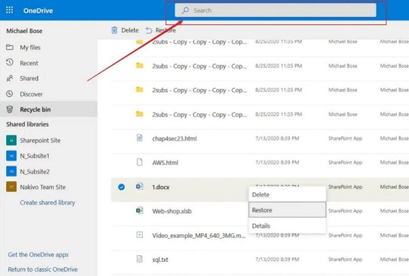Image resolution: width=409 pixels, height=276 pixels.
Task: Open My files in sidebar
Action: pyautogui.click(x=30, y=47)
